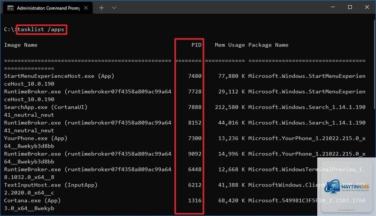
Task: Click memory value 68,420 K
Action: (231, 201)
